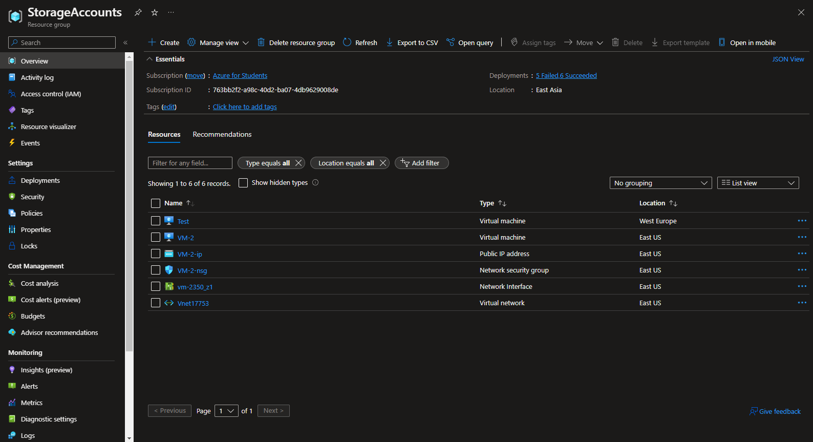Click the Create plus icon
Image resolution: width=813 pixels, height=442 pixels.
point(152,43)
